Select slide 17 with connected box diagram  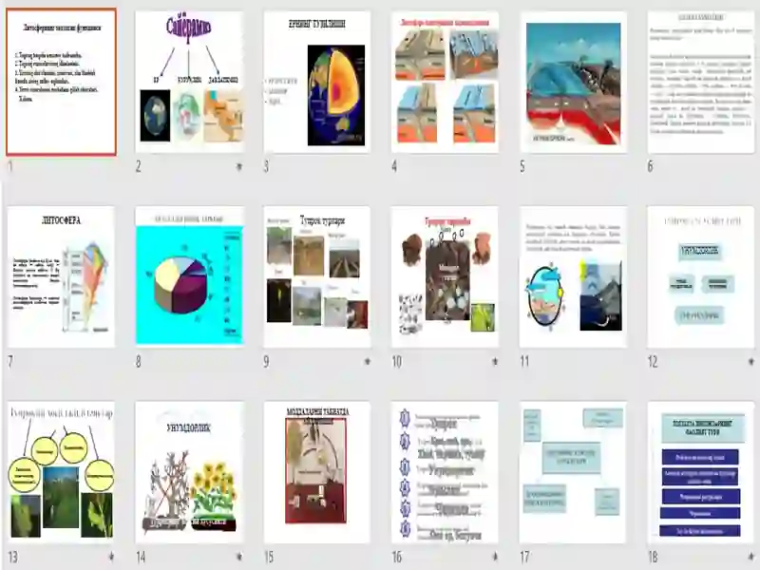pyautogui.click(x=573, y=472)
